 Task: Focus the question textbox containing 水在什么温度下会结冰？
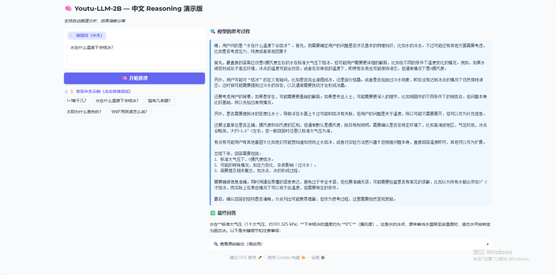134,53
